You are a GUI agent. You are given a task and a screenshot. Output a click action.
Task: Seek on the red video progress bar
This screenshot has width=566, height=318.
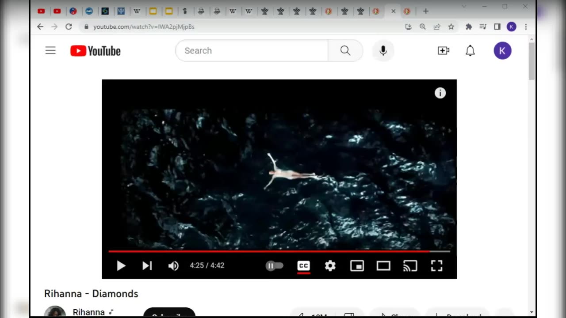tap(279, 251)
